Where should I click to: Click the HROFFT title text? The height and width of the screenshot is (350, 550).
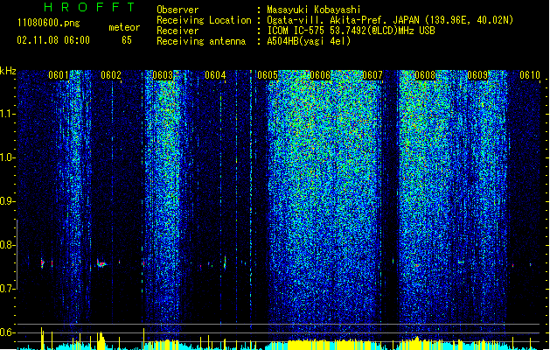89,7
